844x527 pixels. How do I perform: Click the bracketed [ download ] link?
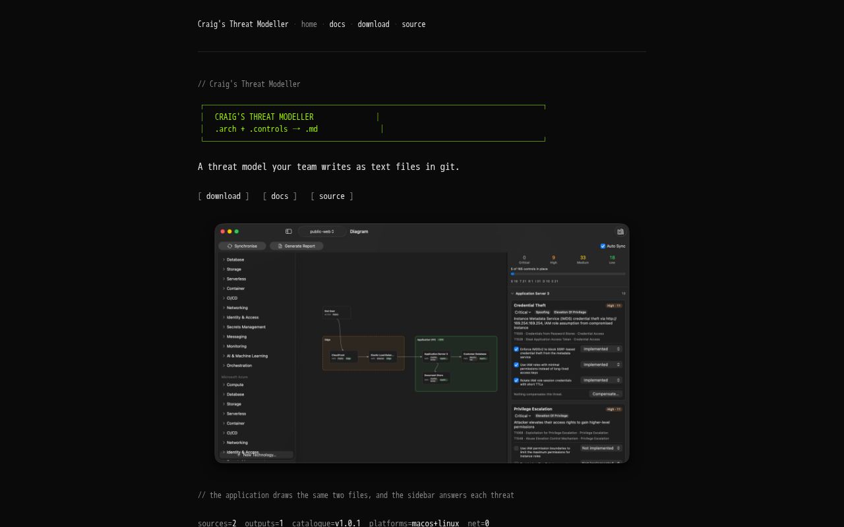(224, 196)
